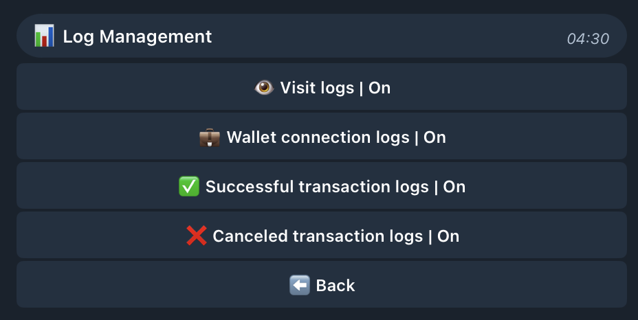638x320 pixels.
Task: Turn off Successful transaction logs
Action: point(322,185)
